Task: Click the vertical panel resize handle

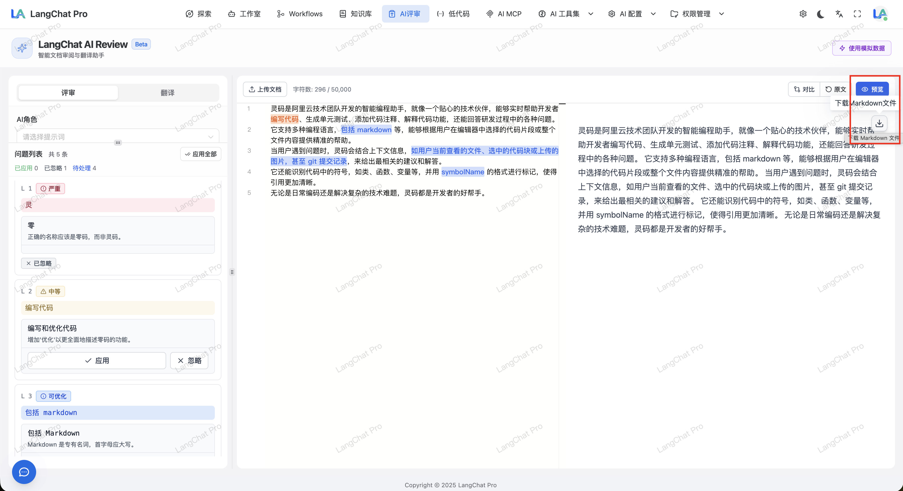Action: point(232,272)
